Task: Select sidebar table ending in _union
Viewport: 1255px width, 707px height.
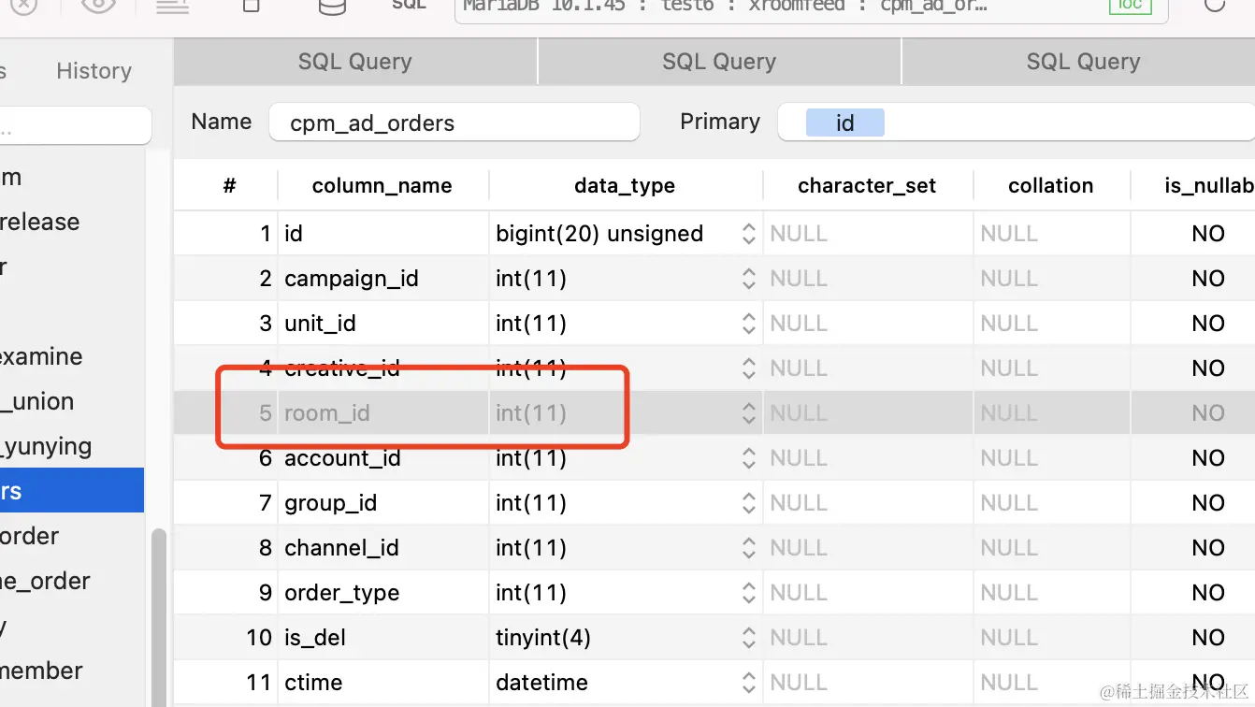Action: [x=72, y=402]
